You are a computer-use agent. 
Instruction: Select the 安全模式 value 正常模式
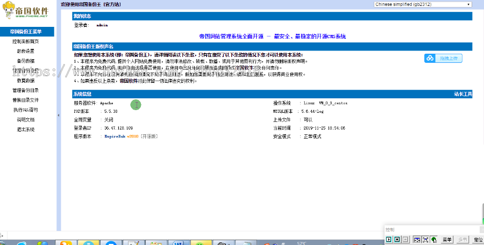tap(312, 136)
